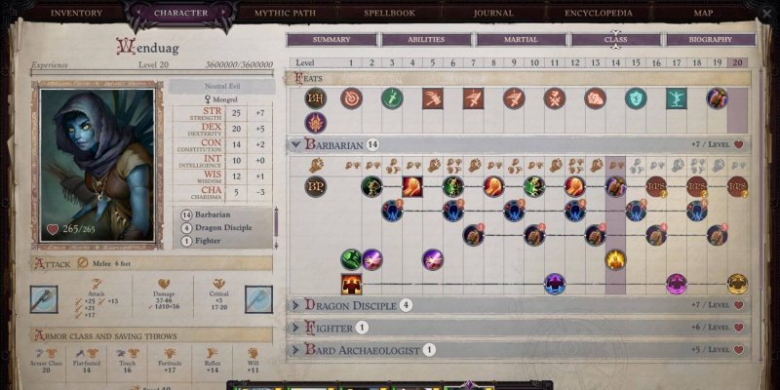Show the Abilities sub-tab
Viewport: 780px width, 390px height.
[426, 39]
